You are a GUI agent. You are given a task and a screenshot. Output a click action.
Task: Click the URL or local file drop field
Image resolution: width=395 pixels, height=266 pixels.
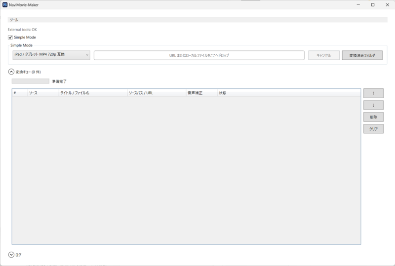199,55
